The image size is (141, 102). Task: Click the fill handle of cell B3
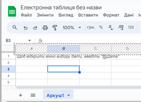[x=79, y=72]
